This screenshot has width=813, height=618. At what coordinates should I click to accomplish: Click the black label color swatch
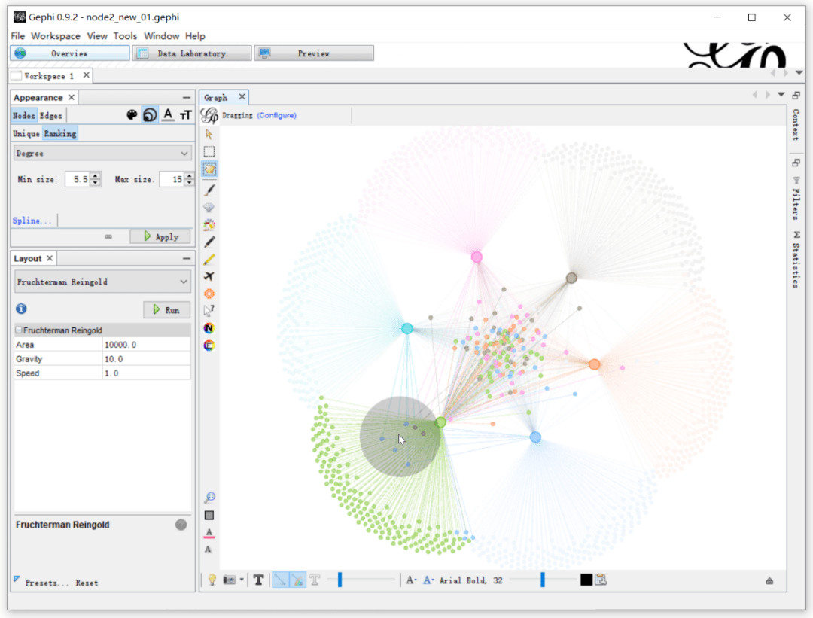point(586,580)
